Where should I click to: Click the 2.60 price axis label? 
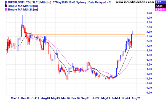click(x=149, y=32)
